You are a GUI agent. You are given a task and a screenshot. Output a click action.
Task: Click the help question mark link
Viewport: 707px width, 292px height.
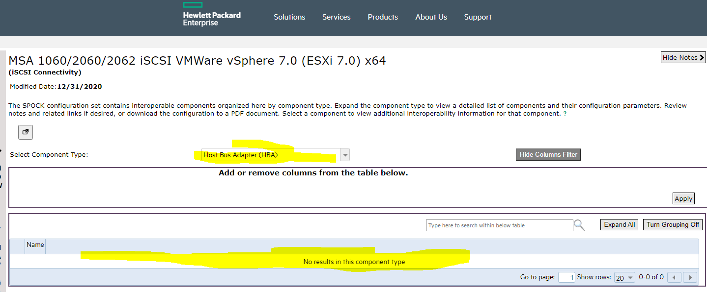click(x=565, y=114)
